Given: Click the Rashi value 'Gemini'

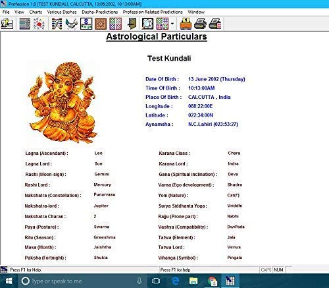Looking at the screenshot, I should (102, 174).
